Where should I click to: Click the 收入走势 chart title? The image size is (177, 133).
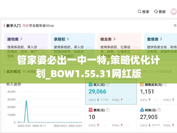tap(14, 84)
